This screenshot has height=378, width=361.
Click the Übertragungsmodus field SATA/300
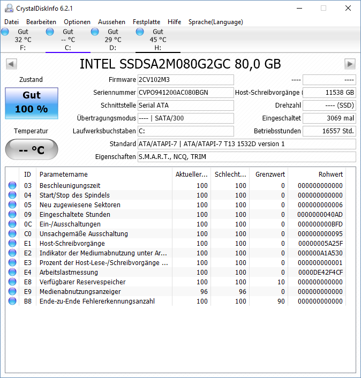click(x=186, y=118)
